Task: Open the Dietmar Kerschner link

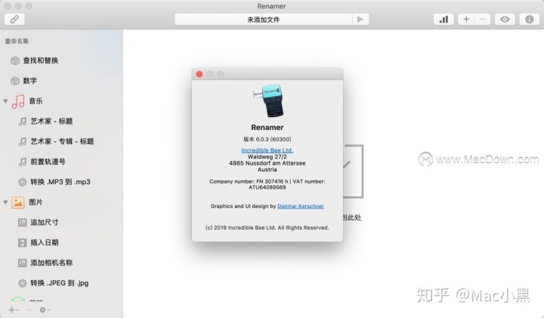Action: pos(301,206)
